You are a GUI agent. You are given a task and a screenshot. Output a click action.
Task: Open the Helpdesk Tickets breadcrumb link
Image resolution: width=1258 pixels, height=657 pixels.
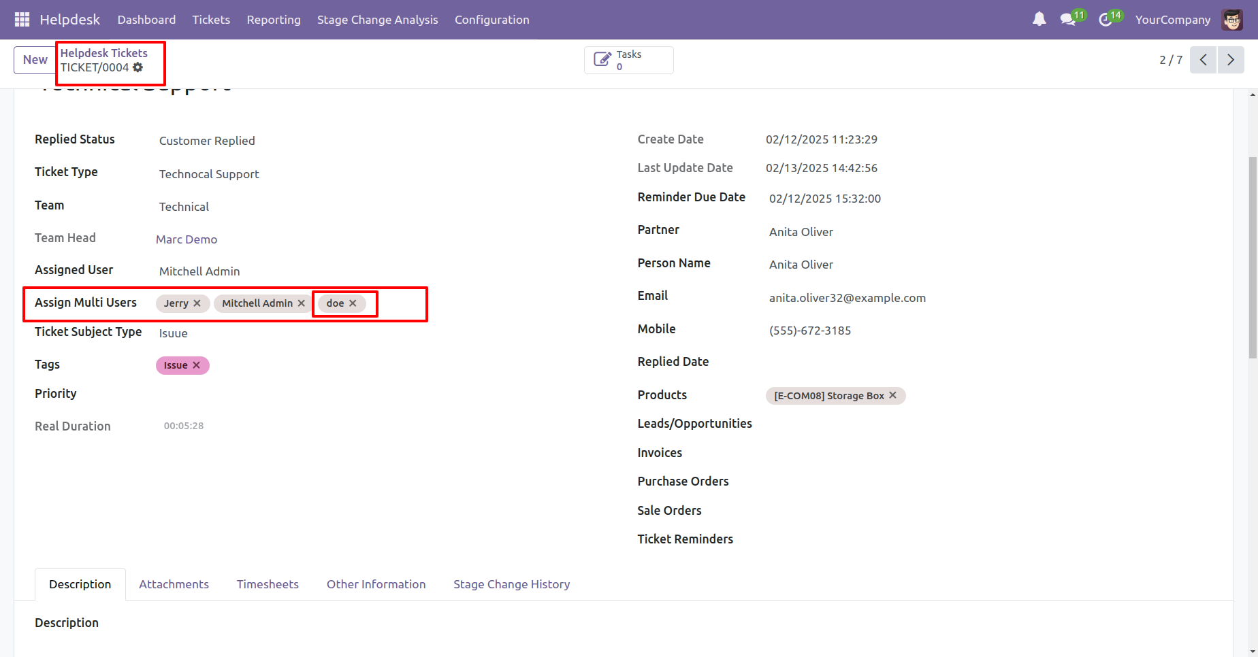tap(104, 53)
